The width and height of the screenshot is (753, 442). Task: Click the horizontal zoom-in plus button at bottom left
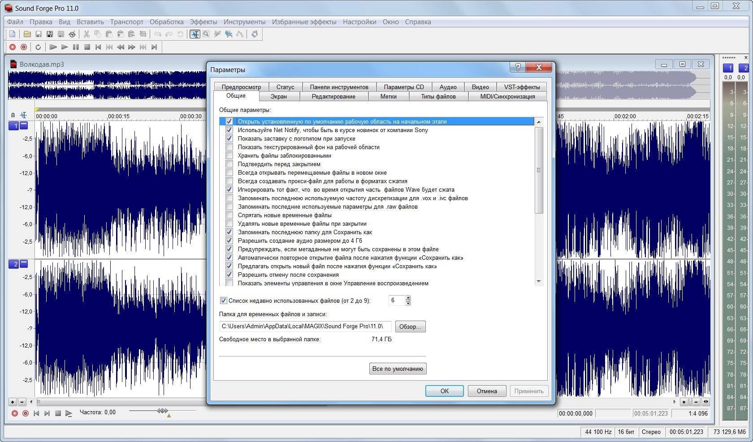tap(13, 402)
